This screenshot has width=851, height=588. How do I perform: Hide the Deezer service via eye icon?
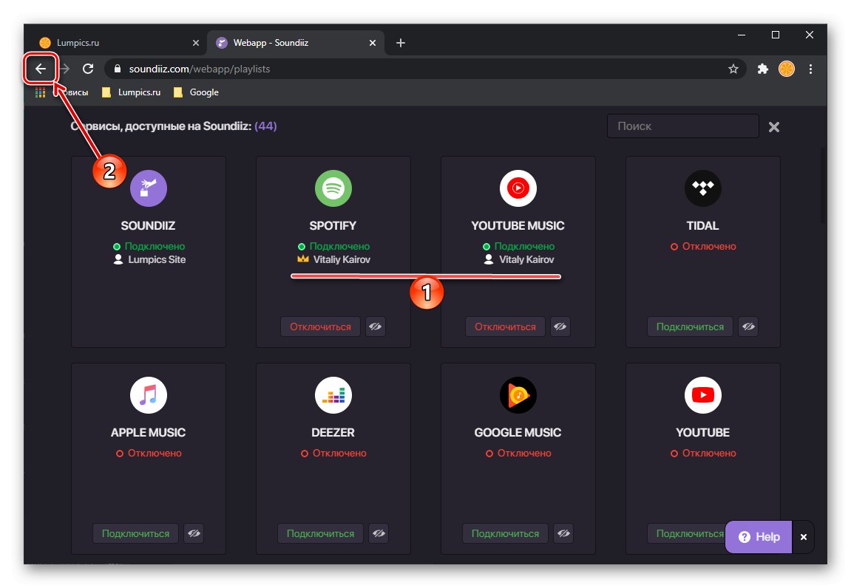coord(379,534)
